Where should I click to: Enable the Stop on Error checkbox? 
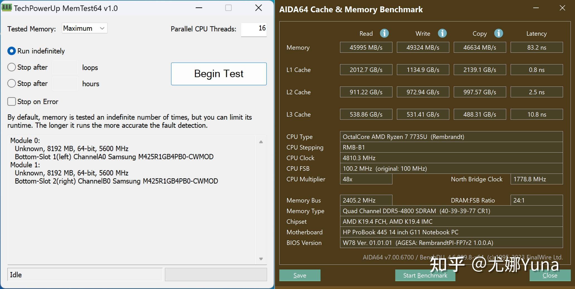[x=11, y=102]
